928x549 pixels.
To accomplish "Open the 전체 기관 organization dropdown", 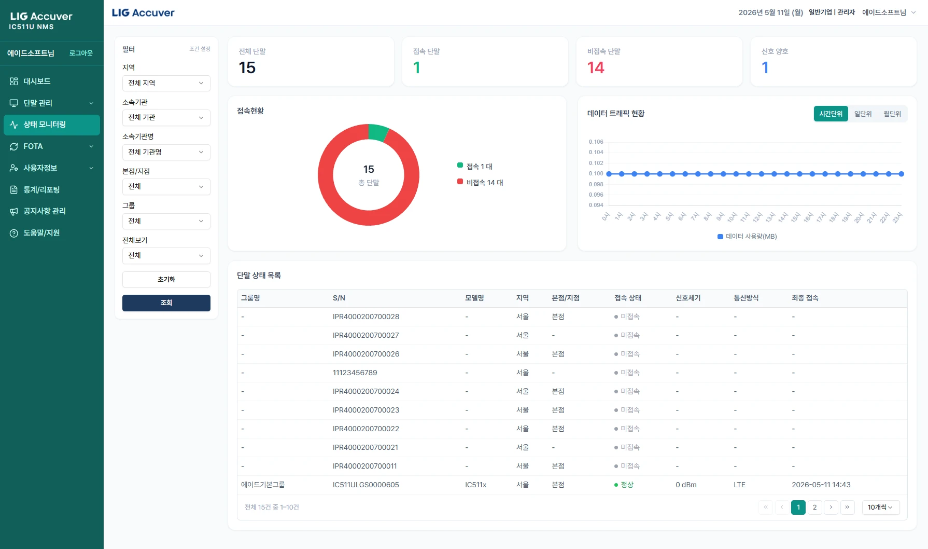I will click(x=166, y=118).
